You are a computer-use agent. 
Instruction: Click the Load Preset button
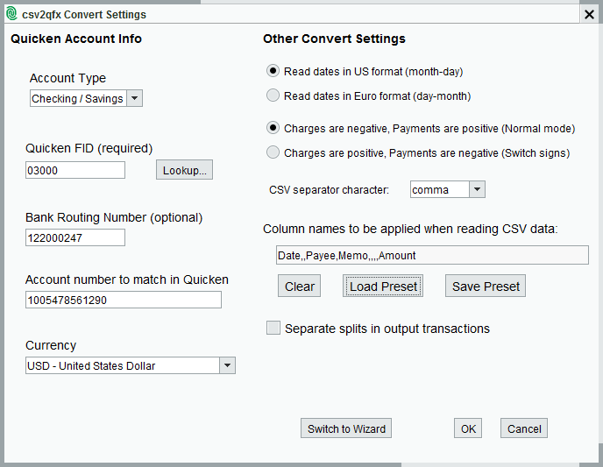coord(383,286)
